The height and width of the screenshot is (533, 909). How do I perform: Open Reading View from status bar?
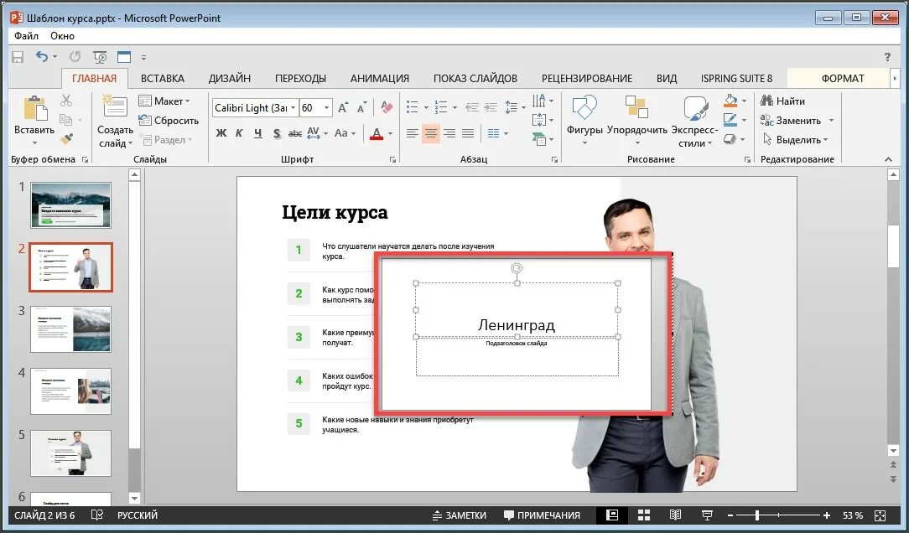point(675,515)
